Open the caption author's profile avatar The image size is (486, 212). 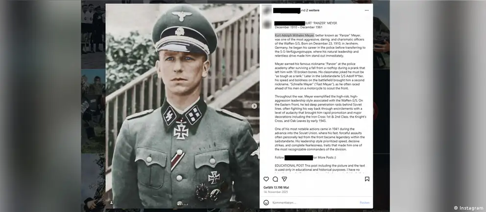267,24
